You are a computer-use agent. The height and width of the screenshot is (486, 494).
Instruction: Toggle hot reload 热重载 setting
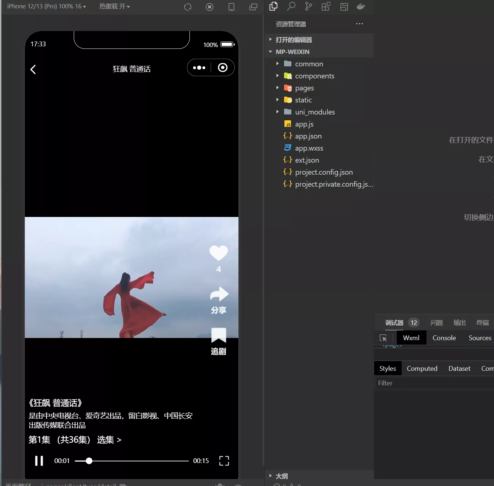[115, 7]
